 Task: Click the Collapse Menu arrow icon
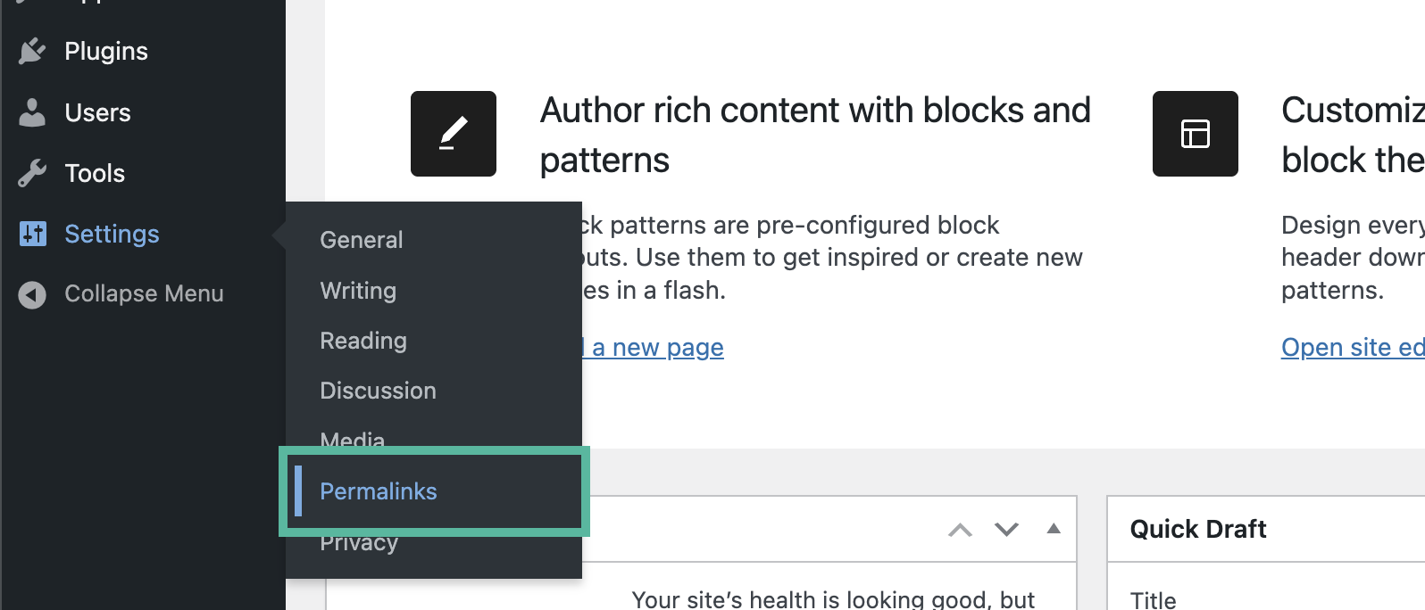[32, 294]
